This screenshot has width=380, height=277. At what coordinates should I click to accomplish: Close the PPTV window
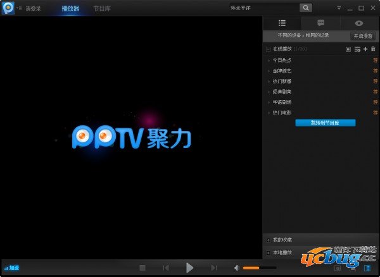point(373,8)
